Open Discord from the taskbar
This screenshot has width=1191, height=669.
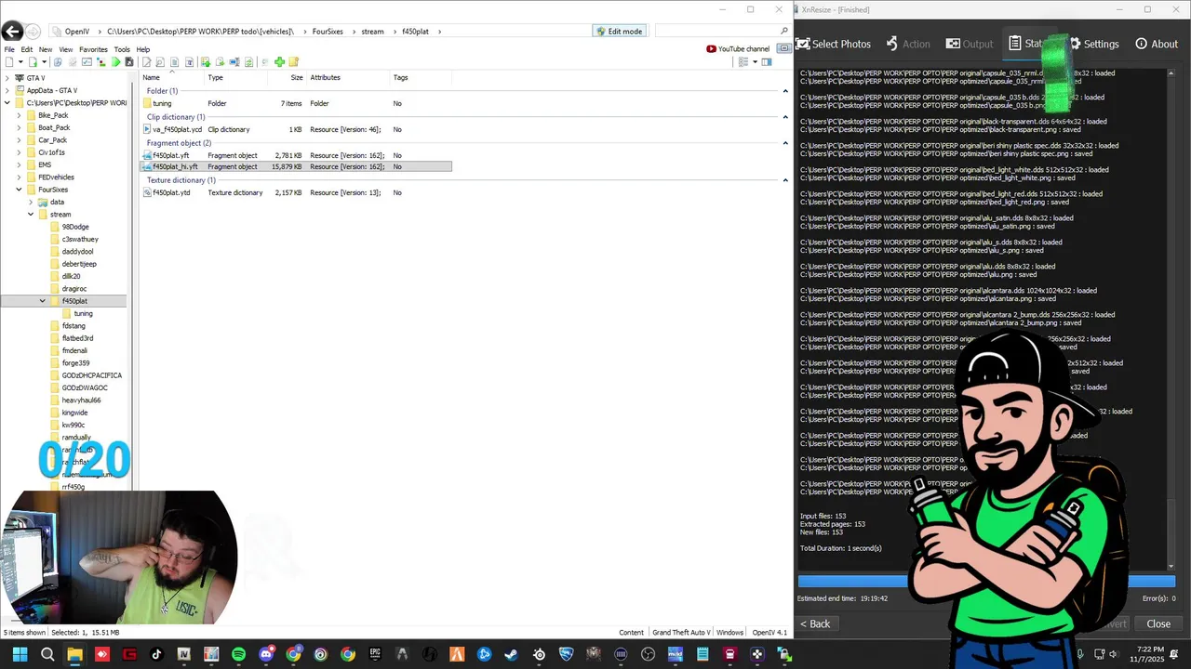[x=266, y=654]
